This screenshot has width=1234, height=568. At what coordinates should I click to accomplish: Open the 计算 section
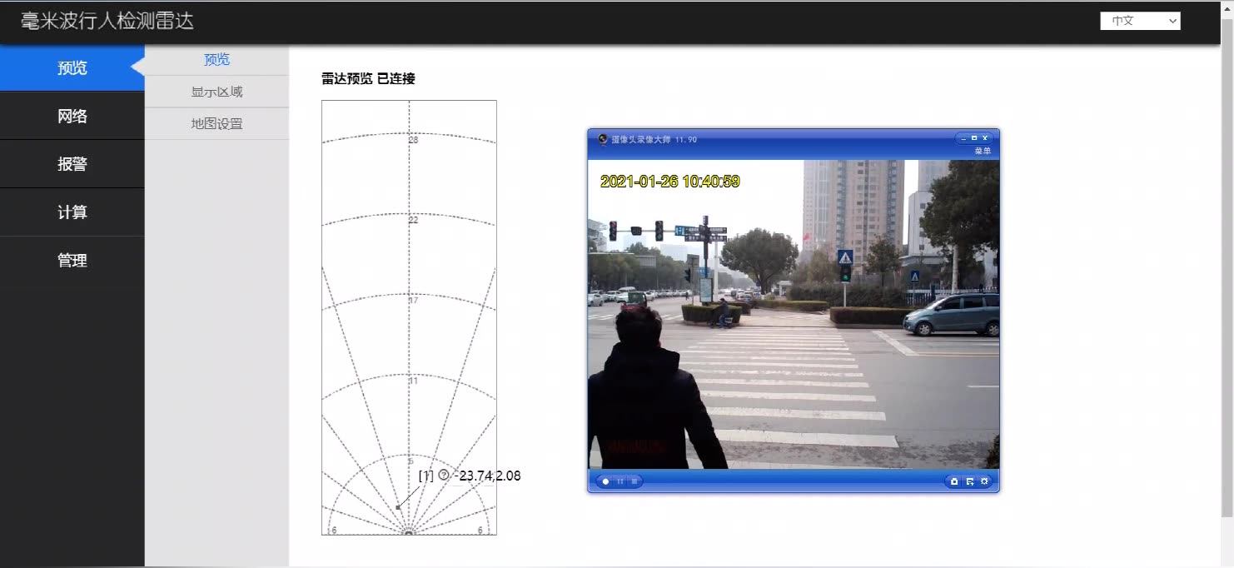pos(72,212)
